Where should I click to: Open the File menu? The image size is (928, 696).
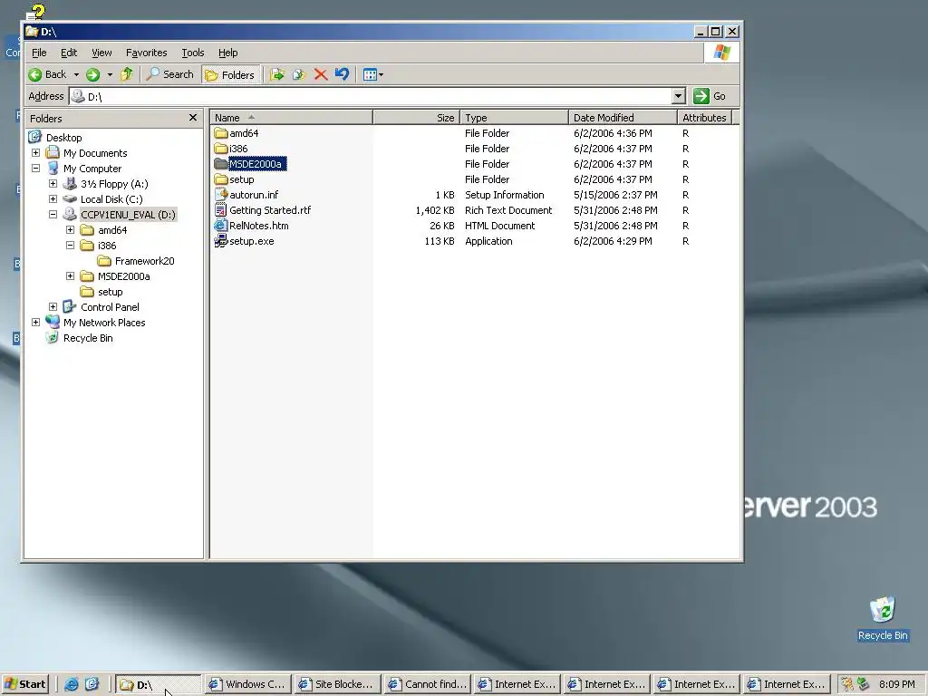pos(39,53)
